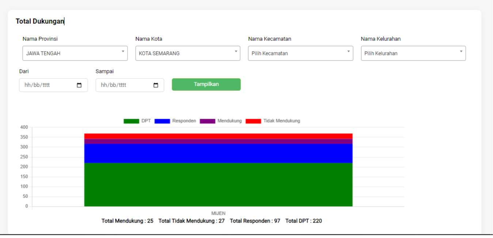Screen dimensions: 493x238
Task: Click the purple Mendukung bar segment
Action: tap(218, 141)
